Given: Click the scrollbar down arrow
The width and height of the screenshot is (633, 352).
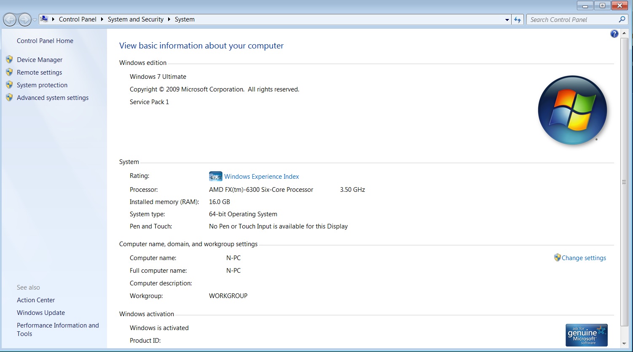Looking at the screenshot, I should (624, 343).
